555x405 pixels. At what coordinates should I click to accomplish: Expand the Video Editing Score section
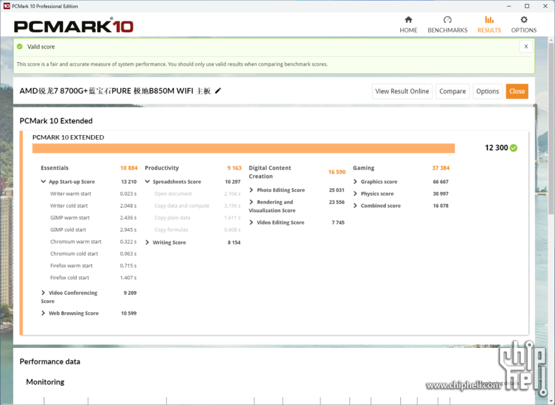(x=251, y=222)
